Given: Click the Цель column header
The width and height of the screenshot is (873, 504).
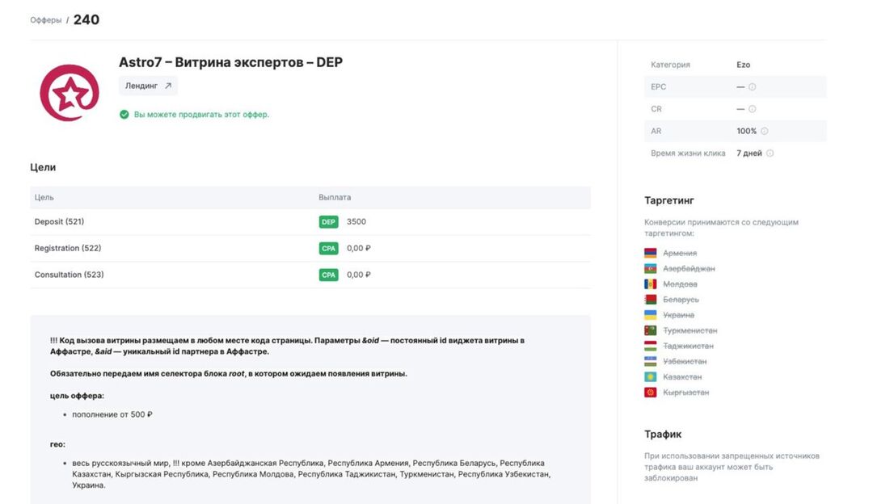Looking at the screenshot, I should (44, 198).
